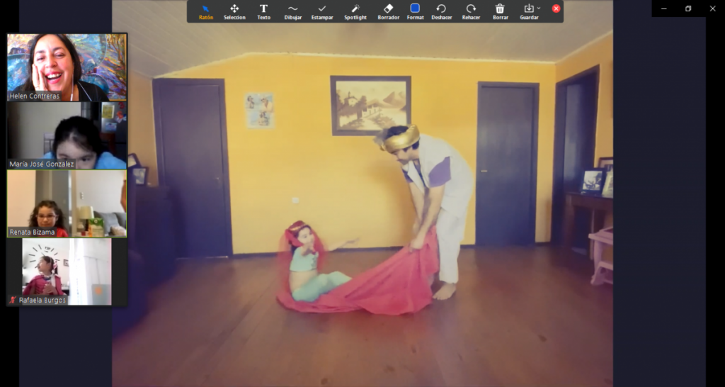Select the Ratón mouse pointer tool
Screen dimensions: 725x387
(206, 11)
